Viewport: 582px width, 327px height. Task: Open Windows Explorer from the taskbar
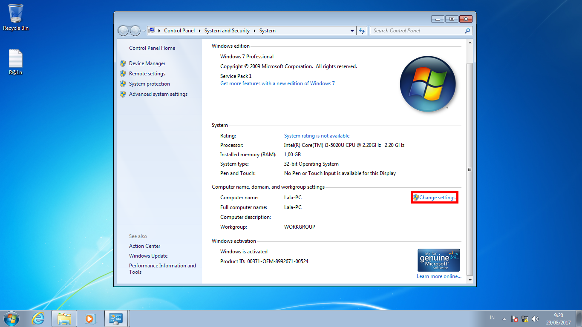tap(64, 318)
